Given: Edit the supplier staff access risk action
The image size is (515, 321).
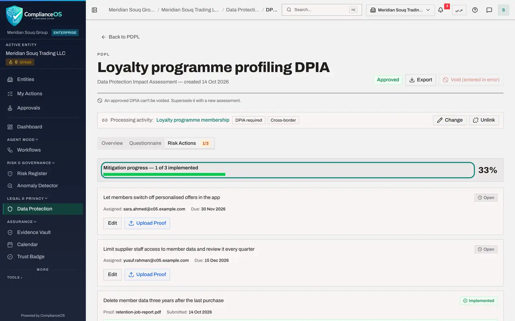Looking at the screenshot, I should click(113, 274).
